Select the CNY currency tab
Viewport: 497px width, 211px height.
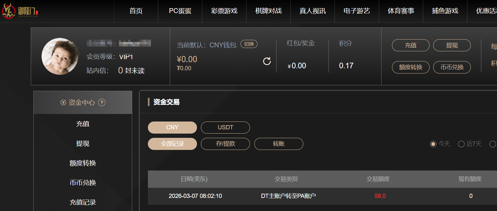click(x=172, y=127)
